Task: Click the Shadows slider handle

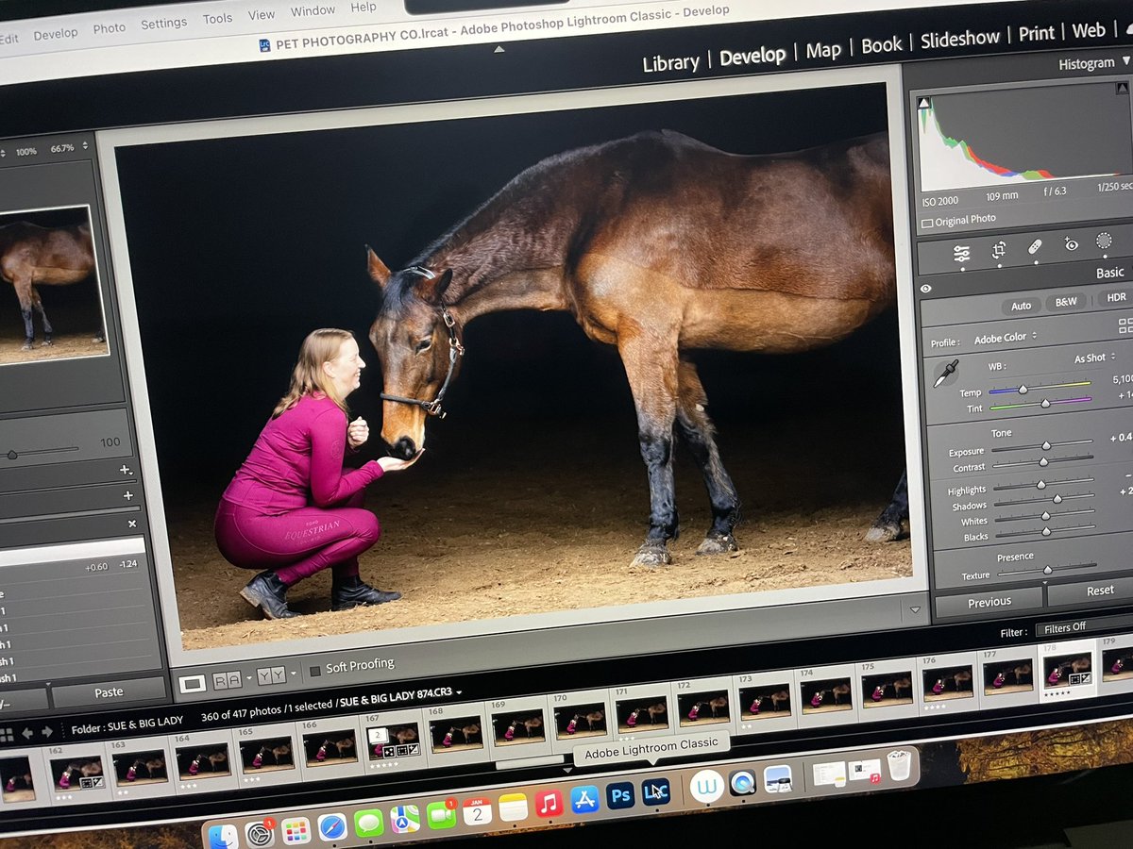Action: coord(1057,498)
